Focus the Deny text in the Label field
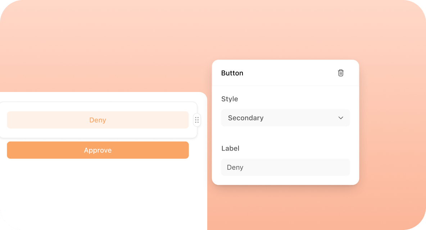The width and height of the screenshot is (426, 230). [x=235, y=167]
